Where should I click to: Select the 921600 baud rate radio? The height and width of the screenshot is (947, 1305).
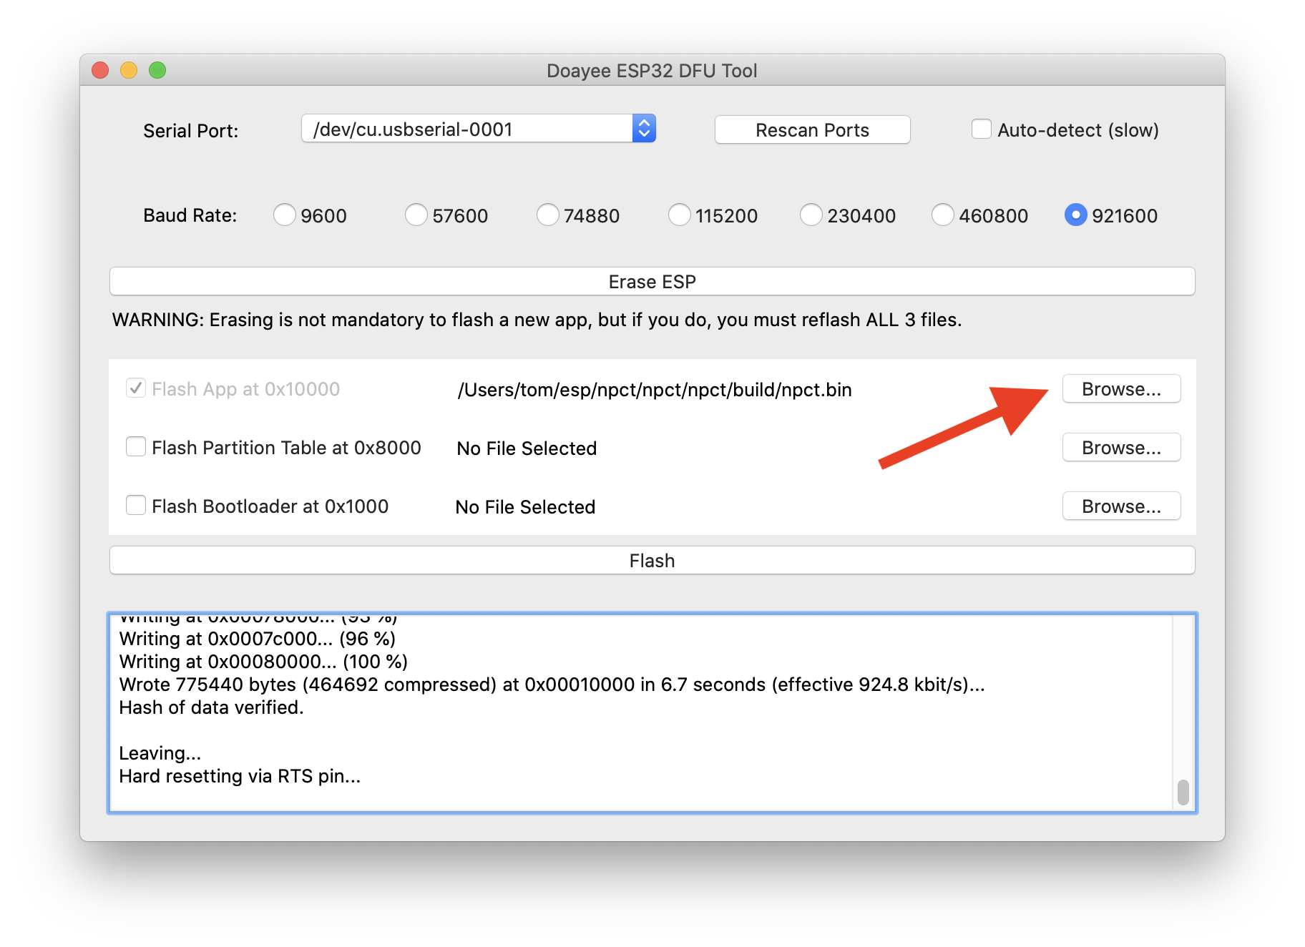point(1075,215)
